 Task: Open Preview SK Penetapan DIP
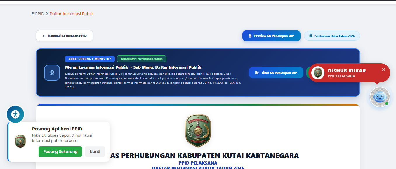(271, 36)
